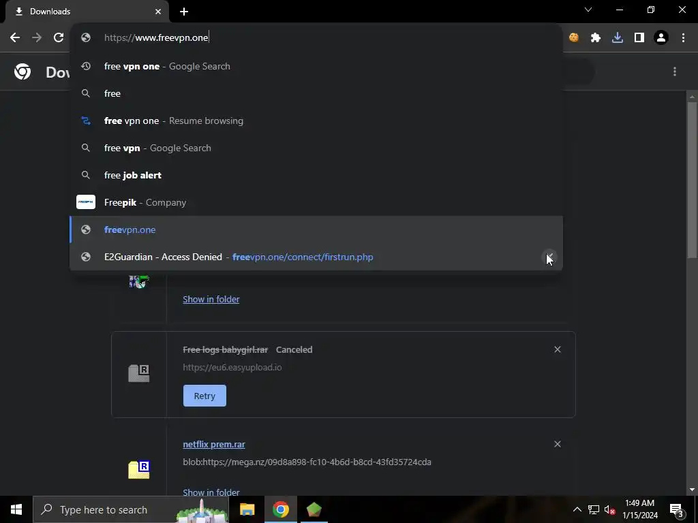The image size is (698, 523).
Task: Open a new browser tab
Action: pyautogui.click(x=184, y=12)
